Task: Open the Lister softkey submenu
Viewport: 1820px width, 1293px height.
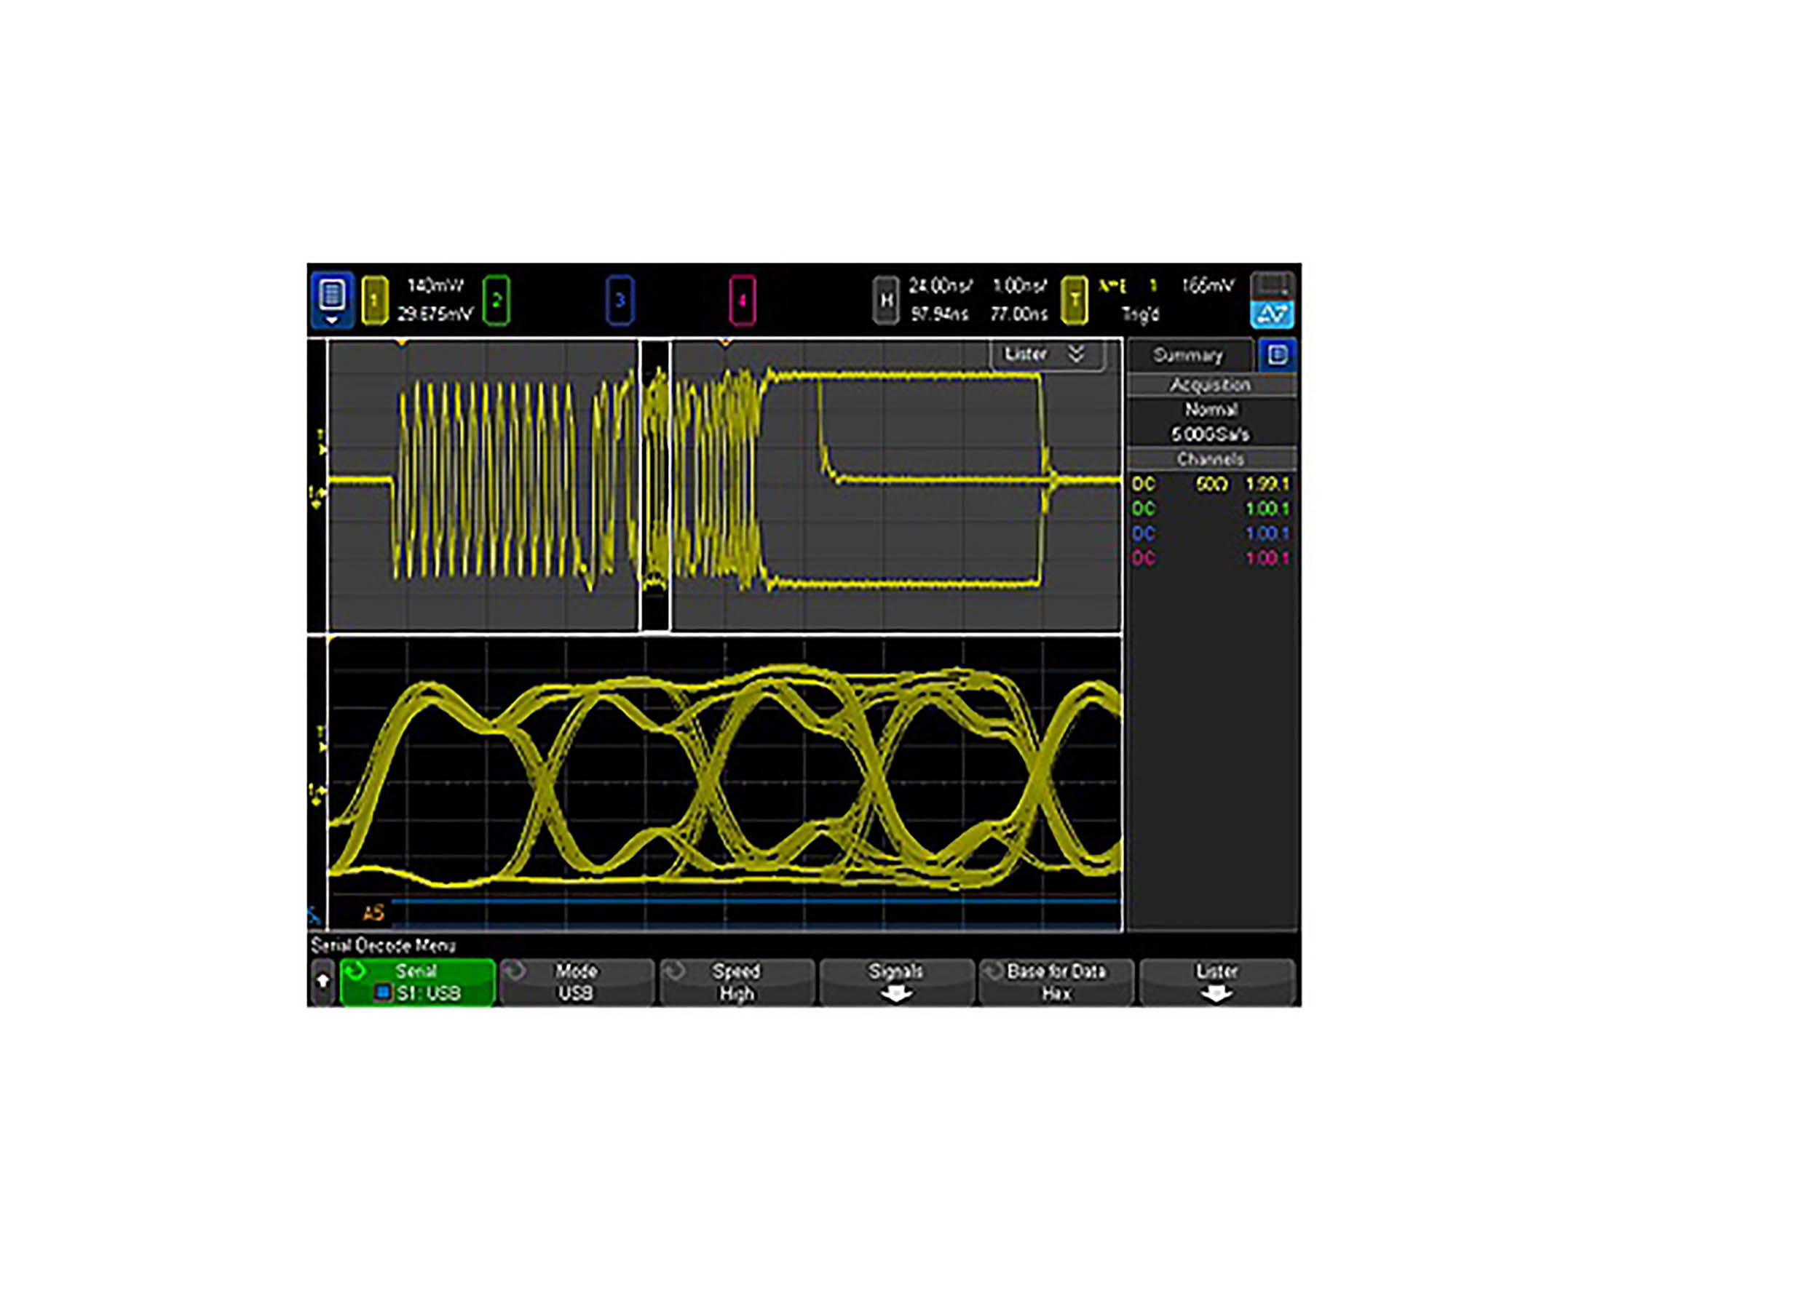Action: click(1217, 982)
